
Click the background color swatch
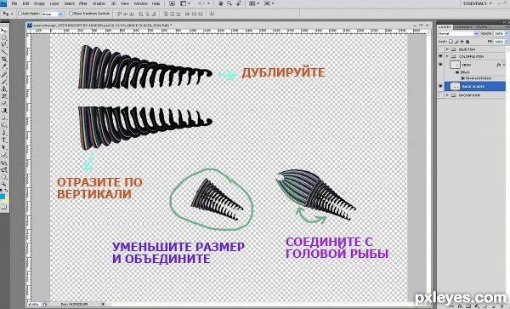pos(6,199)
